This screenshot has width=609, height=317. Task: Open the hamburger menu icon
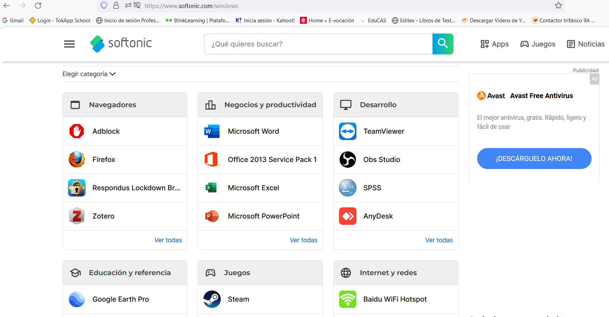click(x=69, y=44)
